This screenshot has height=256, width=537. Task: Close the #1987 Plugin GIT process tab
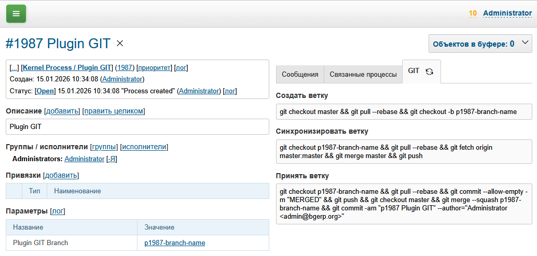point(120,44)
